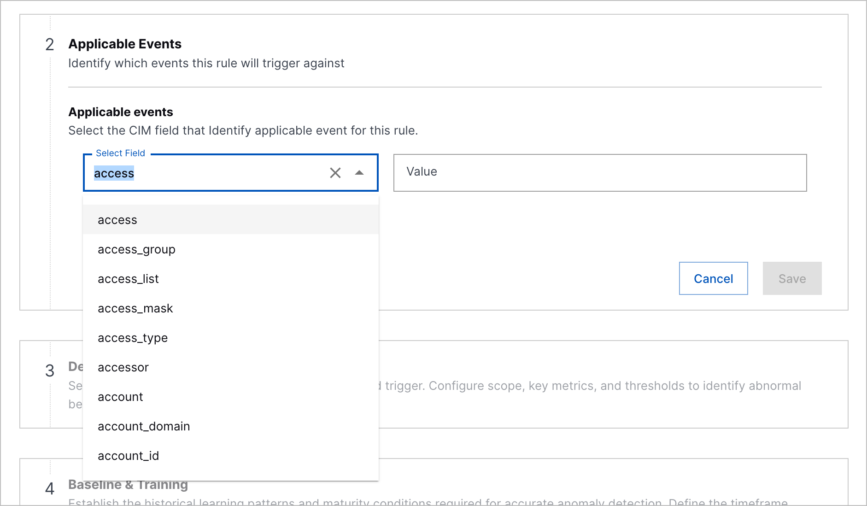Pick "access_list" from the field options
The image size is (867, 506).
[128, 279]
